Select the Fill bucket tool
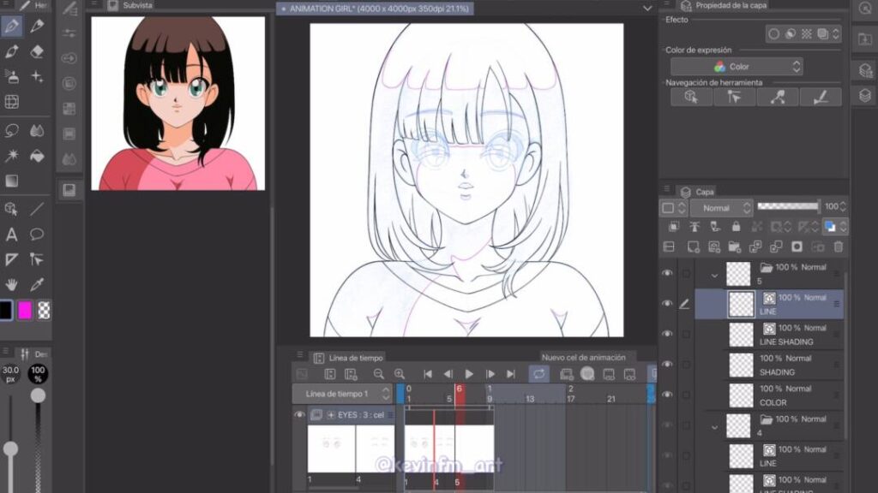This screenshot has width=878, height=493. coord(37,156)
